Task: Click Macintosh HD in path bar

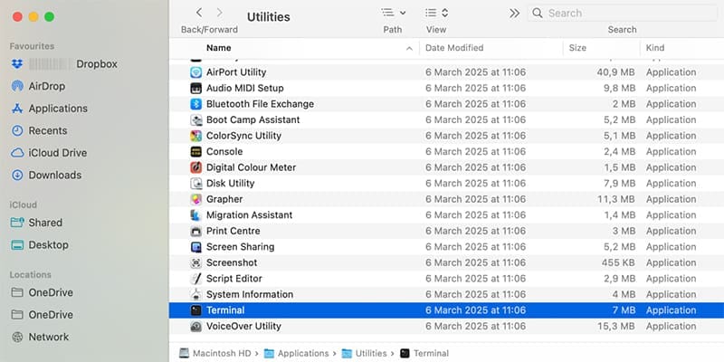Action: click(215, 354)
